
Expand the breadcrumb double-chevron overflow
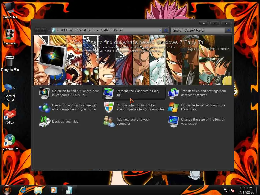58,30
